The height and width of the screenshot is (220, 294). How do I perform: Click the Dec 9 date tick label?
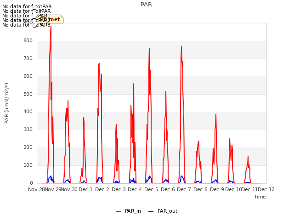217,189
